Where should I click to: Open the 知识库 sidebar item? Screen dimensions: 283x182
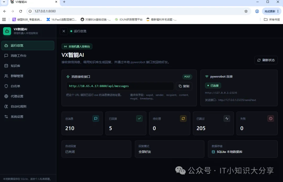coord(28,66)
